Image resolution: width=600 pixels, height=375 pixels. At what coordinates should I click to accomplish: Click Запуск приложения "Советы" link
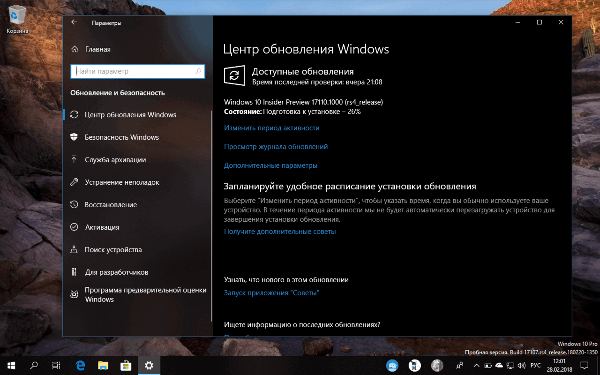272,293
